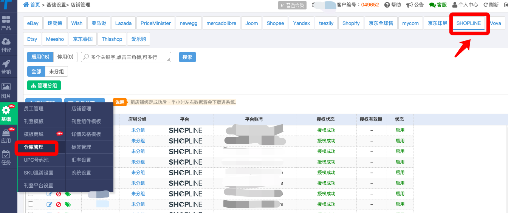The width and height of the screenshot is (508, 213).
Task: Switch to the 爱乐购 platform tab
Action: pos(139,39)
